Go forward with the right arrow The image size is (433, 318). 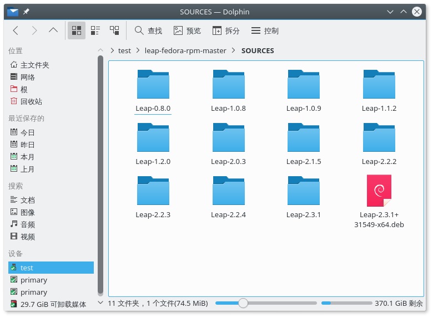[x=34, y=30]
